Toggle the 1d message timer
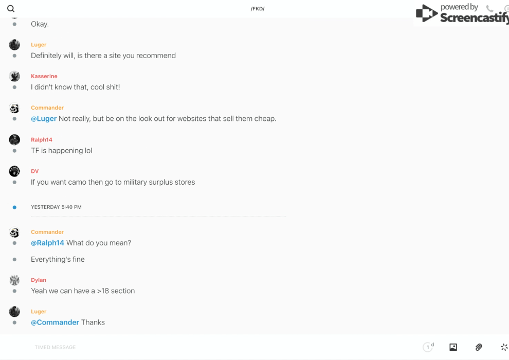The width and height of the screenshot is (509, 360). click(x=428, y=347)
